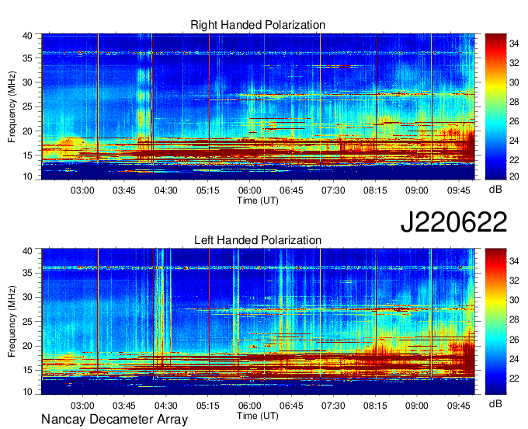The image size is (528, 429).
Task: Click the 08:15 tick label under bottom plot
Action: click(375, 406)
